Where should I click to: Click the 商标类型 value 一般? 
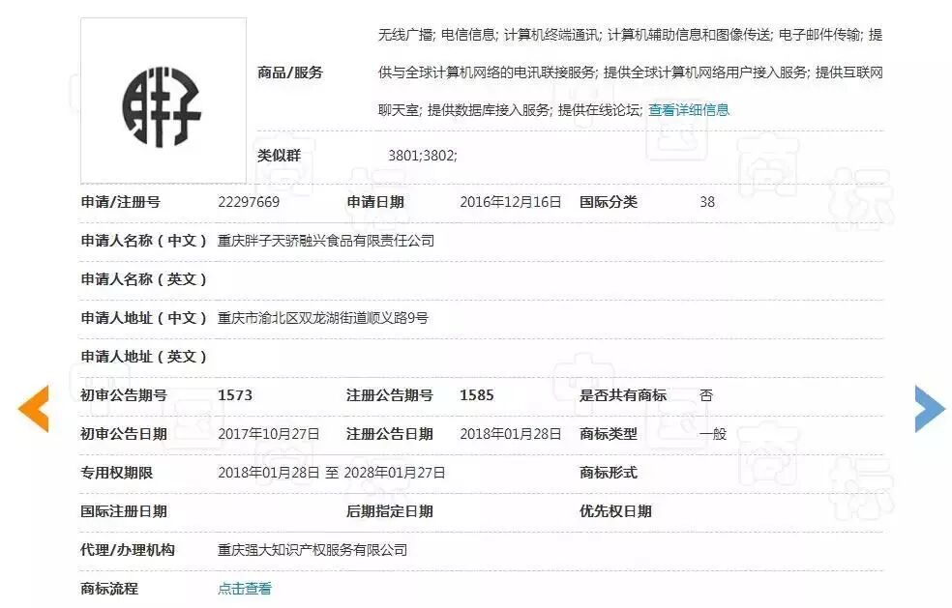click(x=705, y=433)
